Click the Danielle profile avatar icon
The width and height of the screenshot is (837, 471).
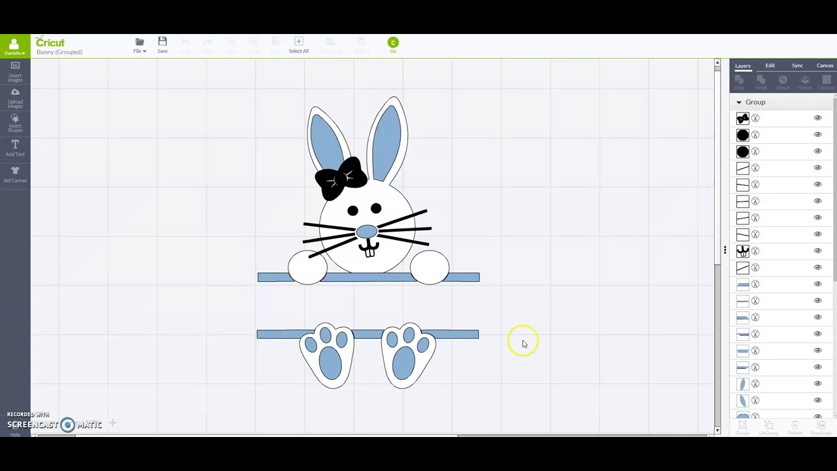coord(14,44)
